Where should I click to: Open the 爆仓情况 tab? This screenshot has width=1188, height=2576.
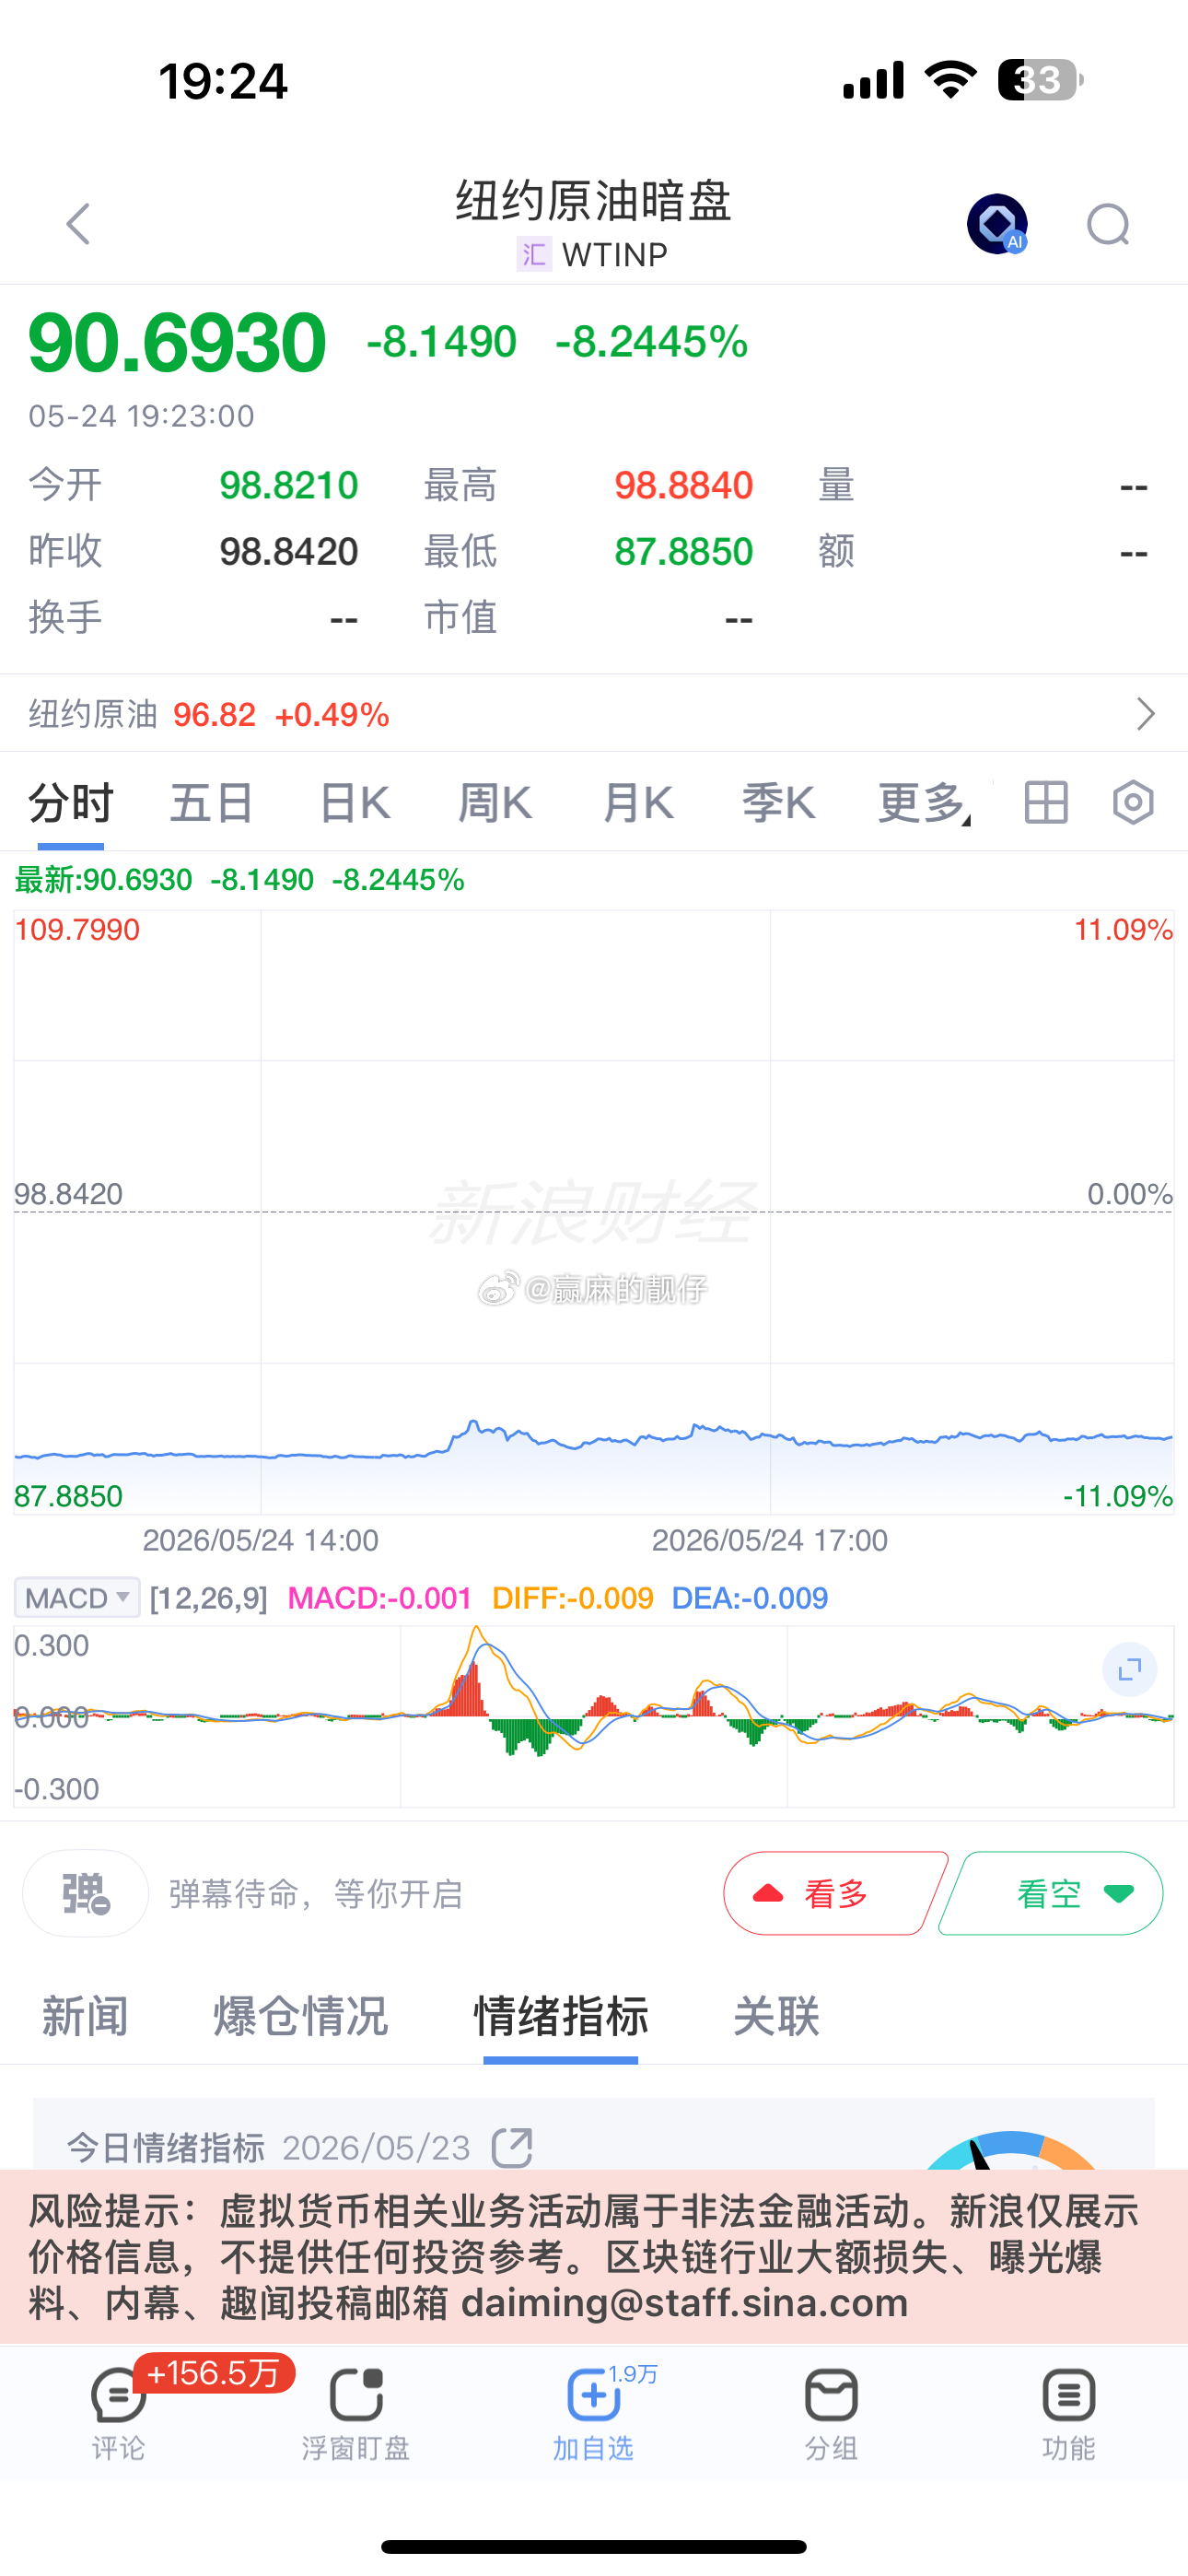point(300,2016)
